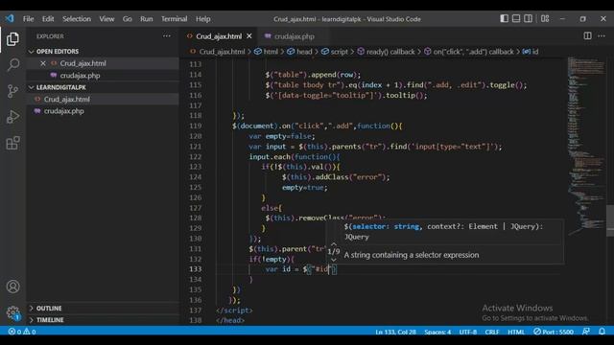The width and height of the screenshot is (614, 345).
Task: Open the Search view in activity bar
Action: tap(12, 64)
